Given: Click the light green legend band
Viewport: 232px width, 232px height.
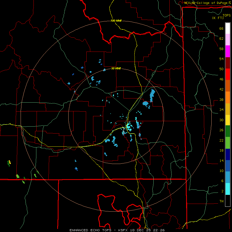Looking at the screenshot, I should (x=228, y=143).
